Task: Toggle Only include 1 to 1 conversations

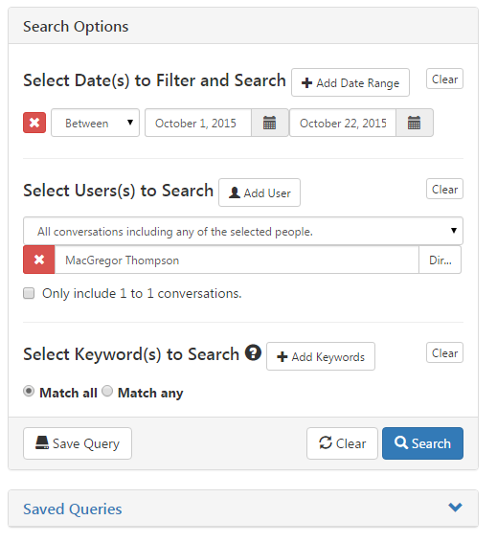Action: [x=29, y=293]
